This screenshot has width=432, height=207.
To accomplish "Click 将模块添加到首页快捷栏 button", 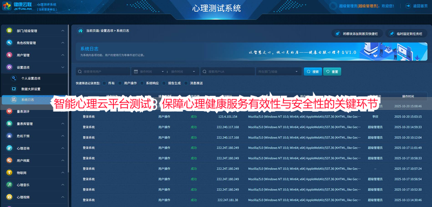I will pos(357,33).
